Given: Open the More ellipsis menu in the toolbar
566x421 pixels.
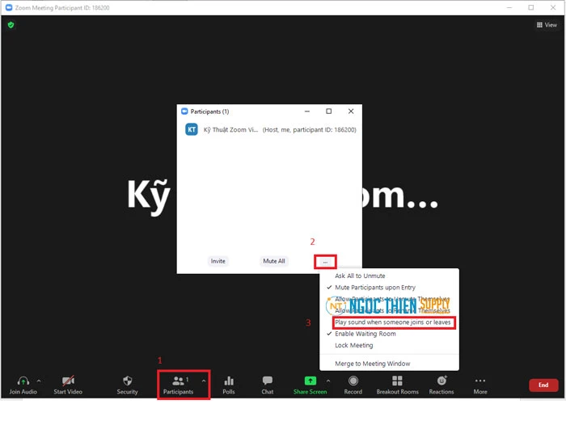Looking at the screenshot, I should pyautogui.click(x=480, y=381).
